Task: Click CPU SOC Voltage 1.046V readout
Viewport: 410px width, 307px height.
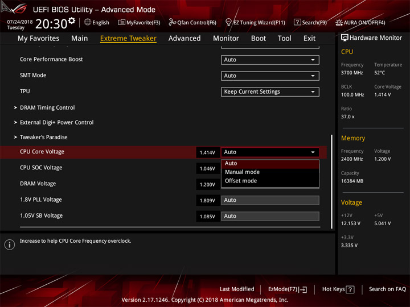Action: pyautogui.click(x=208, y=169)
